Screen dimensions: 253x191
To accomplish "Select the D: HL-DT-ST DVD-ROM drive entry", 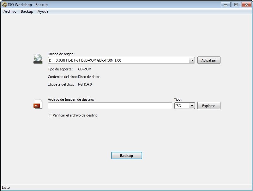I will [x=118, y=60].
